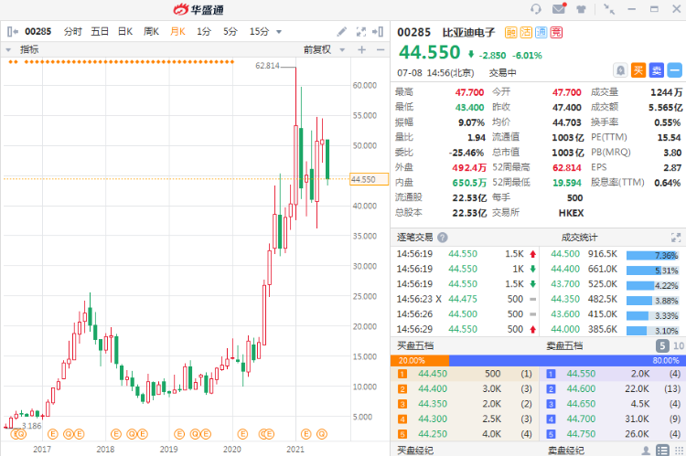Zoom in chart with plus icon
This screenshot has height=456, width=686.
(362, 50)
